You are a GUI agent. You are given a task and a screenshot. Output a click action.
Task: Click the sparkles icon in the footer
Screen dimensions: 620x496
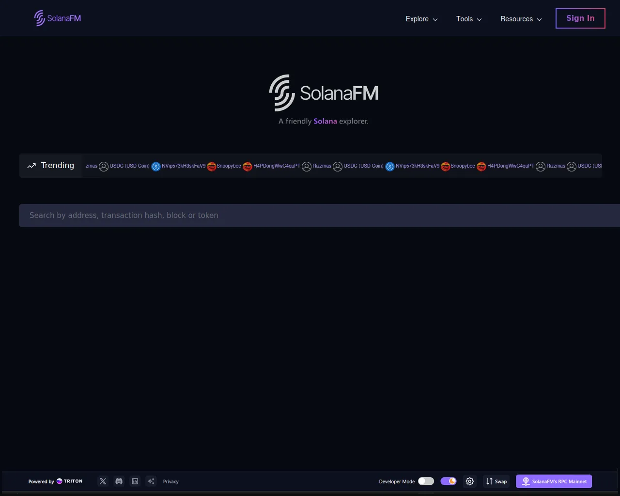pos(151,481)
